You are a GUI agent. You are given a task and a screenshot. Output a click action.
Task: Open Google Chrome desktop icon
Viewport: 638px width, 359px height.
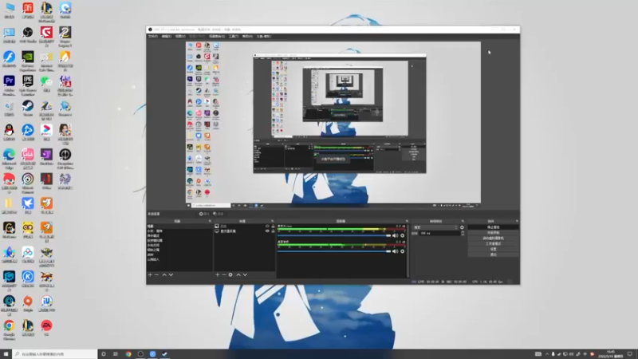9,329
